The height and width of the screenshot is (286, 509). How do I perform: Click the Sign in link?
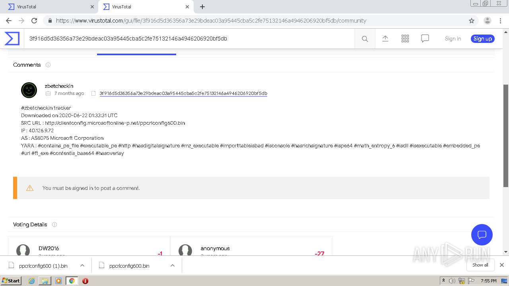(x=453, y=39)
